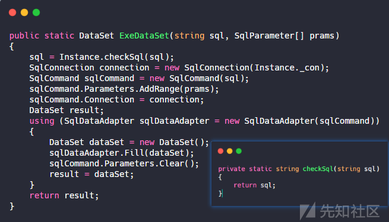Screen dimensions: 389x222
Task: Click the green maximize dot of main window
Action: pos(36,12)
